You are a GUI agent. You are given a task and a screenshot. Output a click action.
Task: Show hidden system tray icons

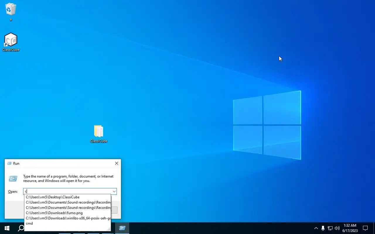(x=316, y=228)
